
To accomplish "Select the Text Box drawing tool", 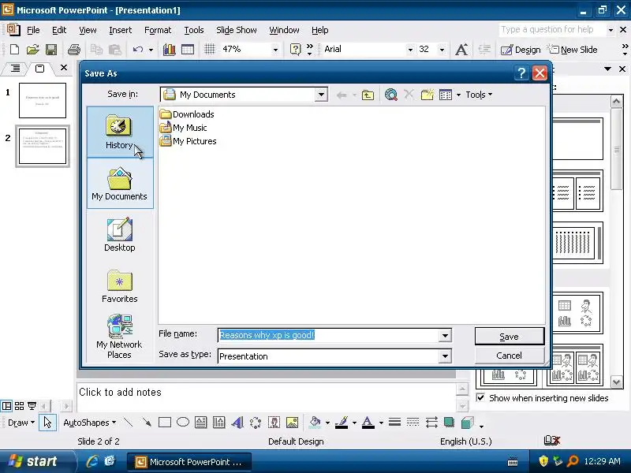I will tap(201, 423).
